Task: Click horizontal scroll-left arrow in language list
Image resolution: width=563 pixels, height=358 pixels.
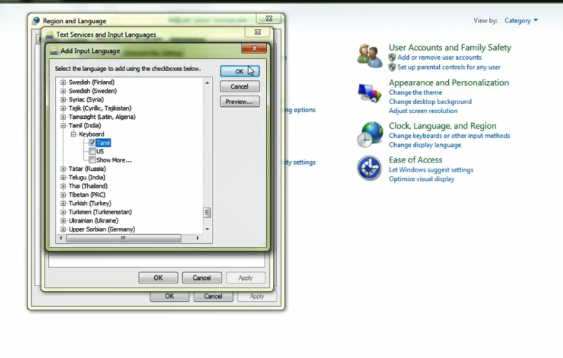Action: [61, 238]
